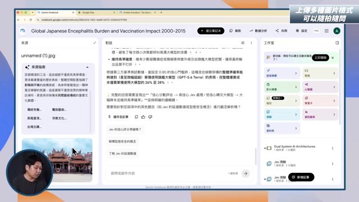Click the 台灣古蹟 topic chip
Viewport: 359px width, 202px height.
tap(34, 127)
